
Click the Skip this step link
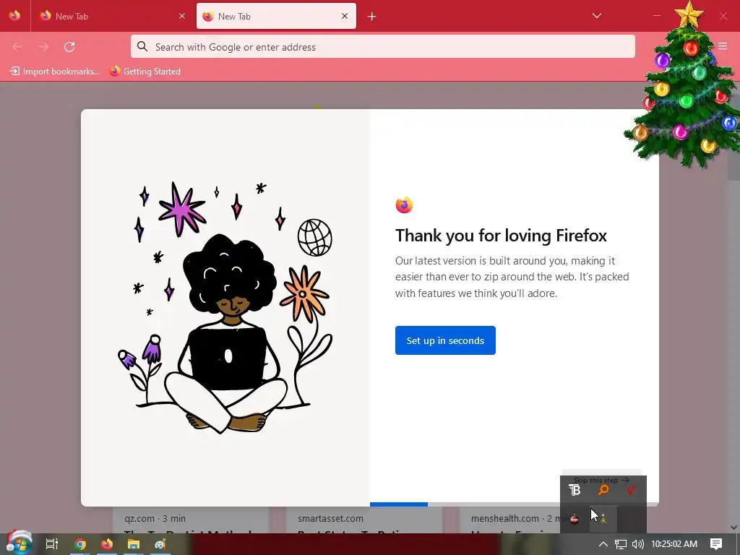(601, 480)
